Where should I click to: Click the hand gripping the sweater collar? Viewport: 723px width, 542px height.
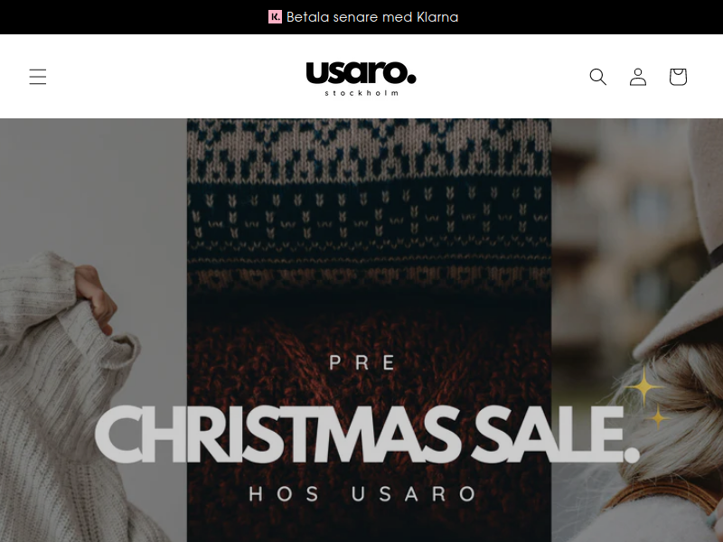click(x=96, y=296)
